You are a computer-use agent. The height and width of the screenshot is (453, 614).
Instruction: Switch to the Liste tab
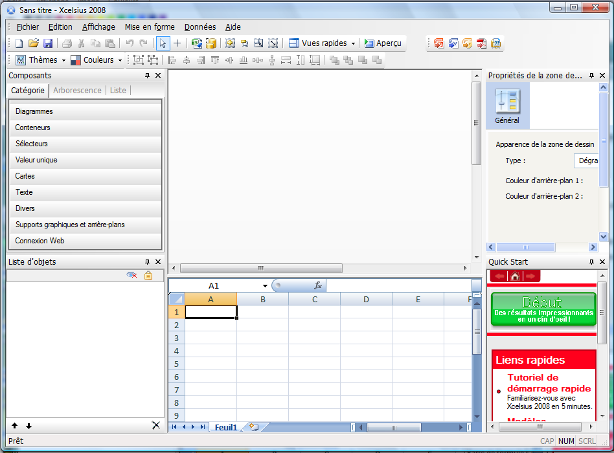pos(118,91)
